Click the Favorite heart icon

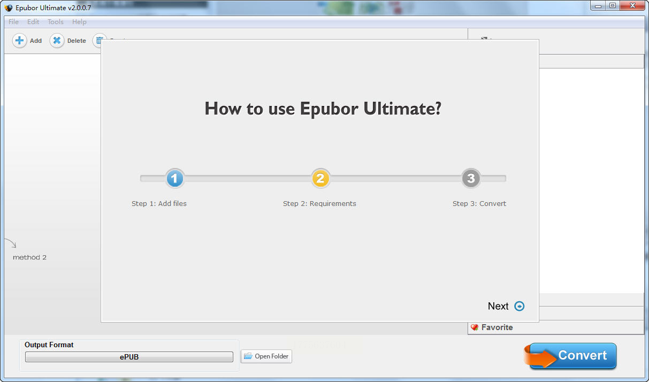coord(475,327)
